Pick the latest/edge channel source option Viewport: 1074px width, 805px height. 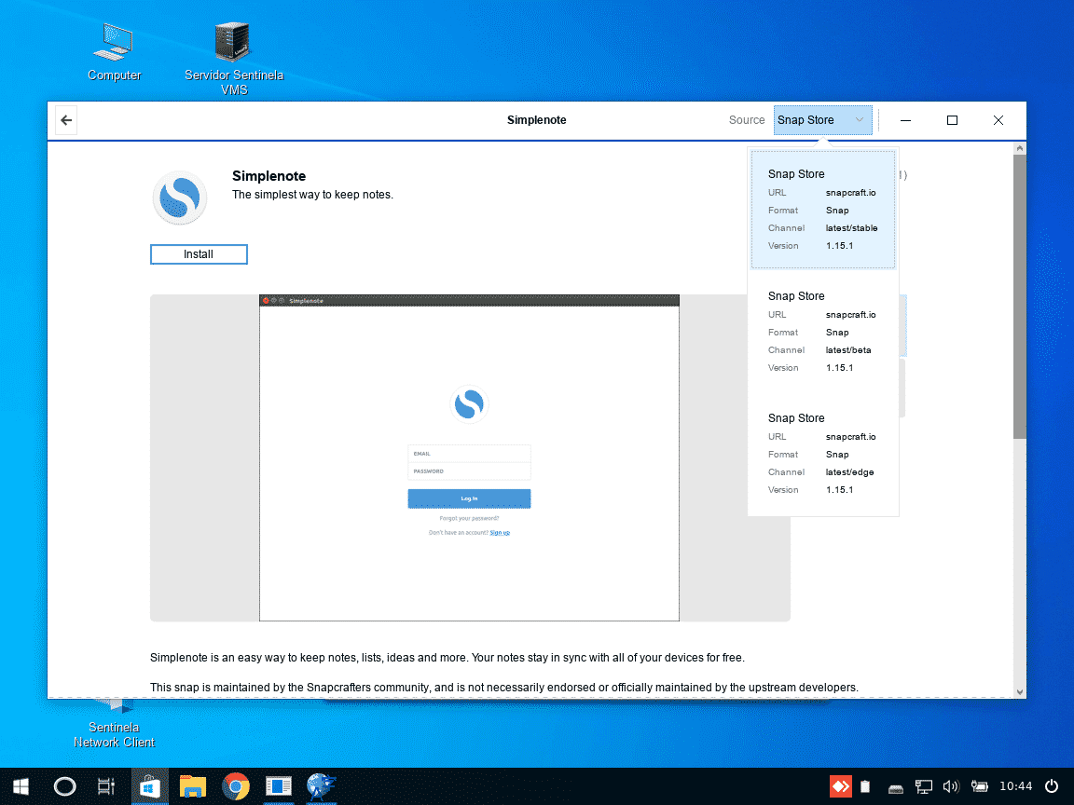(x=822, y=454)
